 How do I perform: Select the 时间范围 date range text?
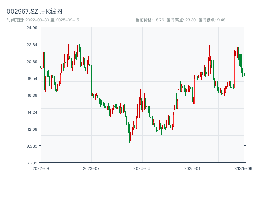point(43,20)
